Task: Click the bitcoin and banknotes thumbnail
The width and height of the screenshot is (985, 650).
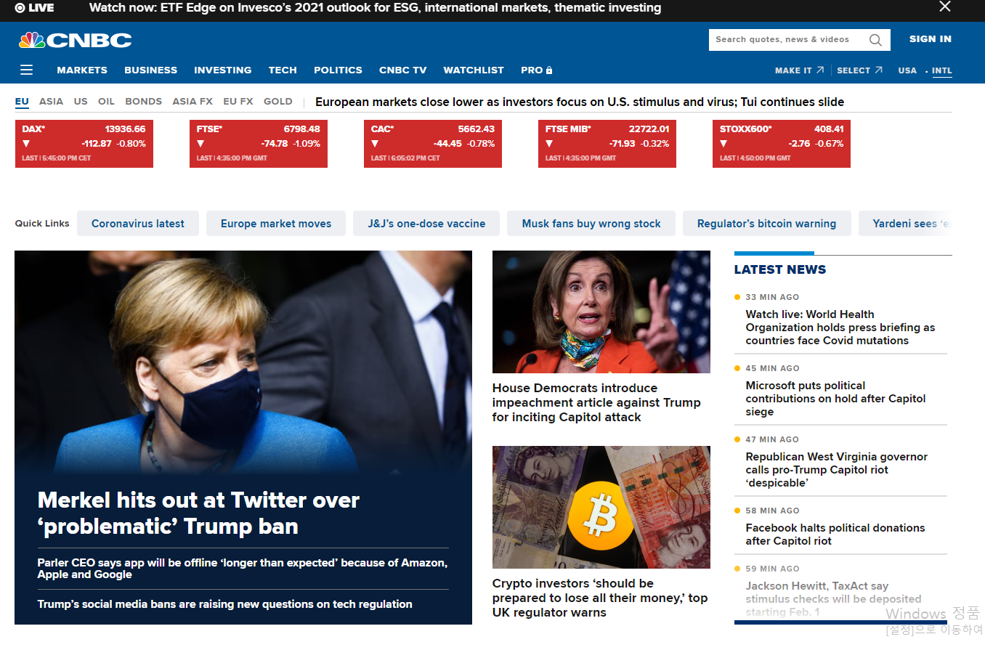Action: click(601, 507)
